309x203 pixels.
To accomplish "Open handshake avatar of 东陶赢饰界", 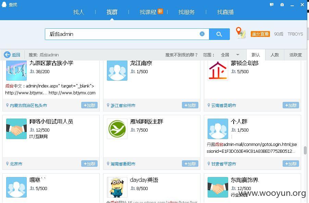I will [218, 187].
